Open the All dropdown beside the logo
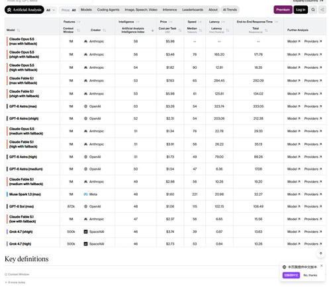Viewport: 331px width, 287px height. pyautogui.click(x=51, y=10)
